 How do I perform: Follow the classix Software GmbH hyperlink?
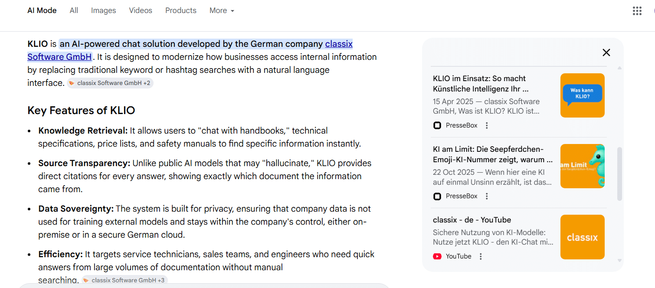pos(59,57)
